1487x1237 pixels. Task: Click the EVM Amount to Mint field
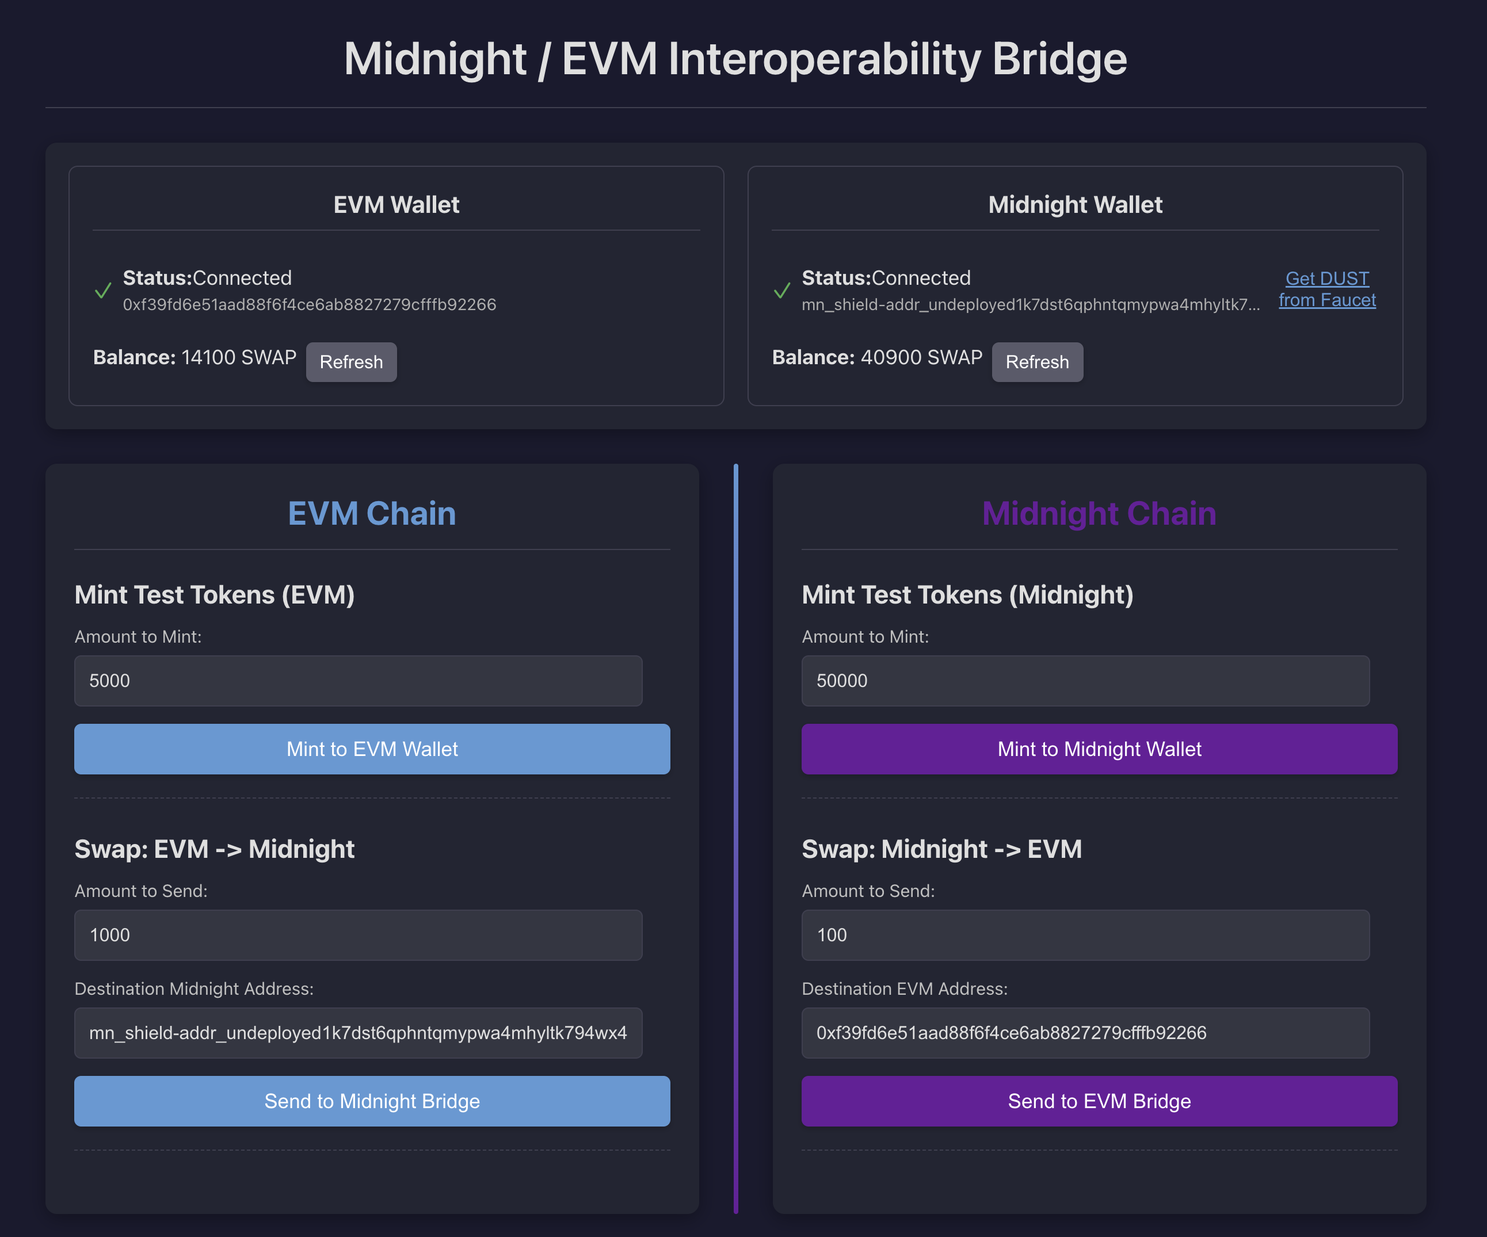click(359, 681)
